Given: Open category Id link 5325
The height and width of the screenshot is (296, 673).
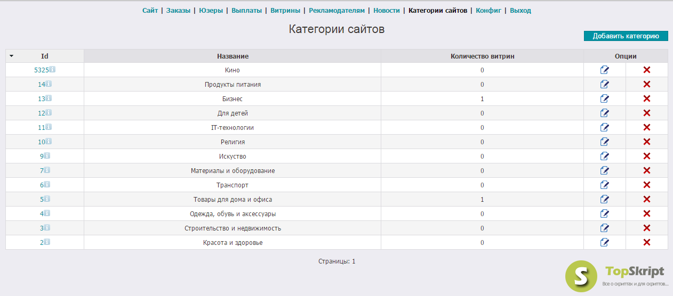Looking at the screenshot, I should 42,70.
